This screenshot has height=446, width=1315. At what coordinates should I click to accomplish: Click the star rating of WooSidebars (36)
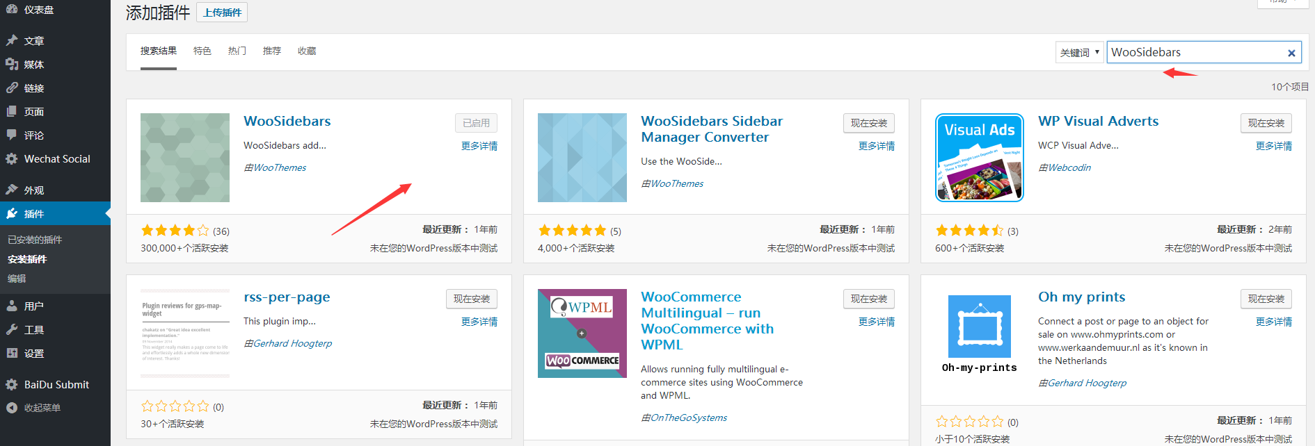(x=175, y=231)
